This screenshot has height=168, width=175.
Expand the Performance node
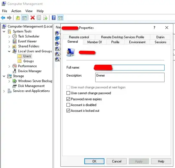pos(9,66)
